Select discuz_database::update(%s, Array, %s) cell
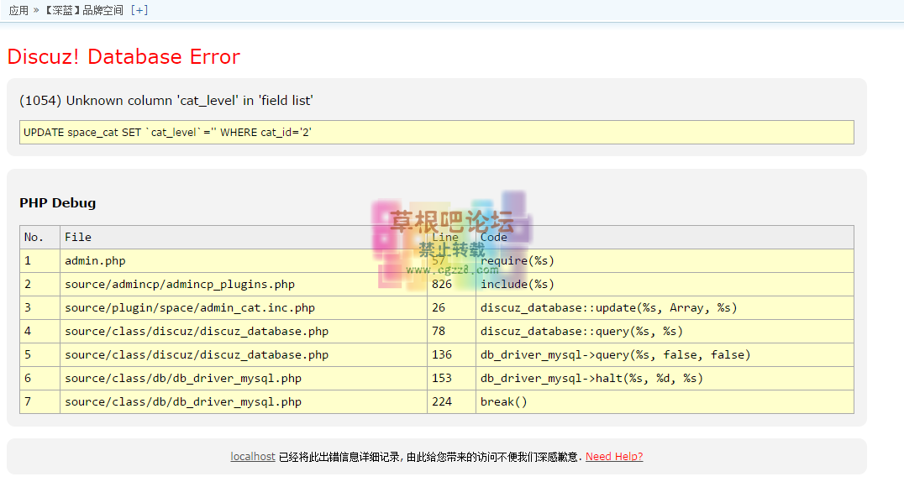 pos(665,308)
